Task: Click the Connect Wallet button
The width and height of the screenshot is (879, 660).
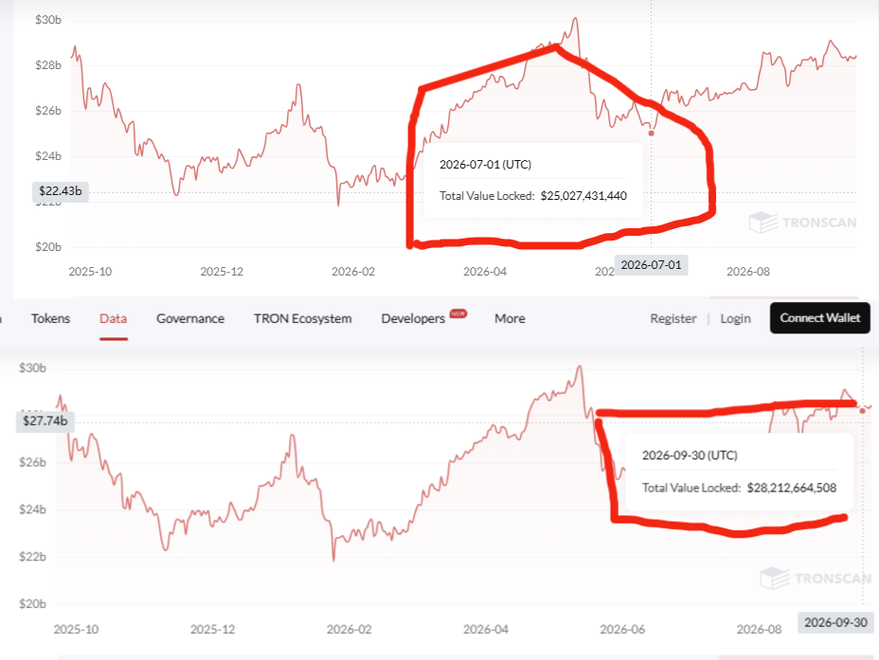Action: [x=819, y=317]
